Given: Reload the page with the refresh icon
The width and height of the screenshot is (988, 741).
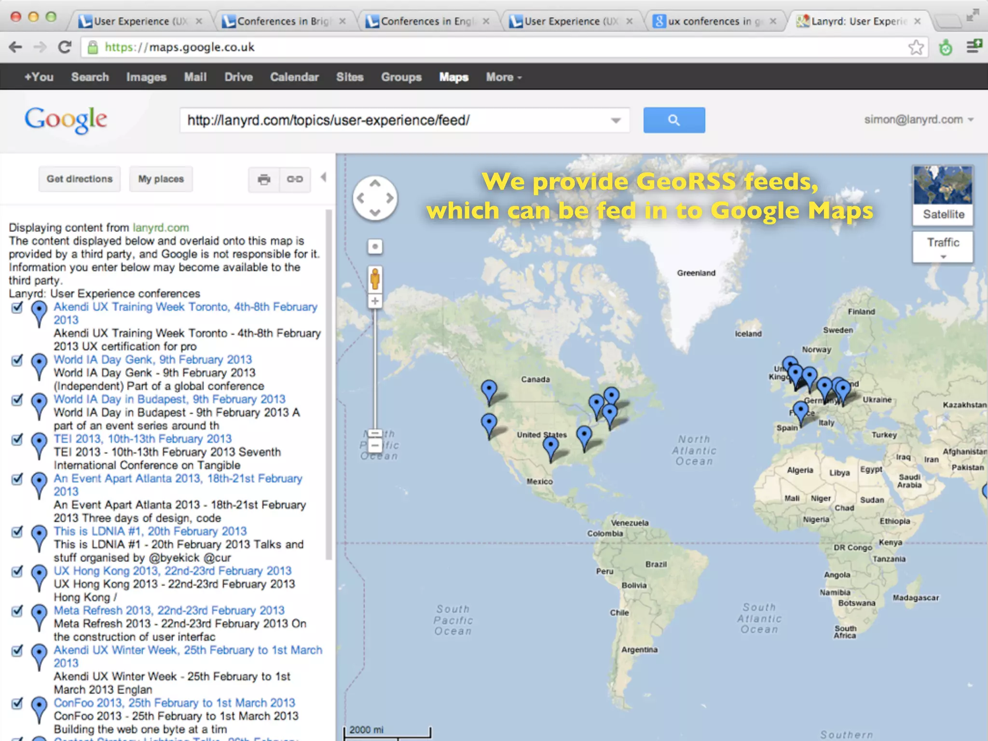Looking at the screenshot, I should coord(65,47).
